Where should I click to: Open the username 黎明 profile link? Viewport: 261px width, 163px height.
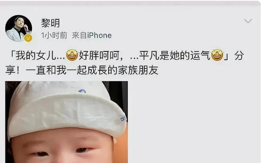pyautogui.click(x=50, y=23)
